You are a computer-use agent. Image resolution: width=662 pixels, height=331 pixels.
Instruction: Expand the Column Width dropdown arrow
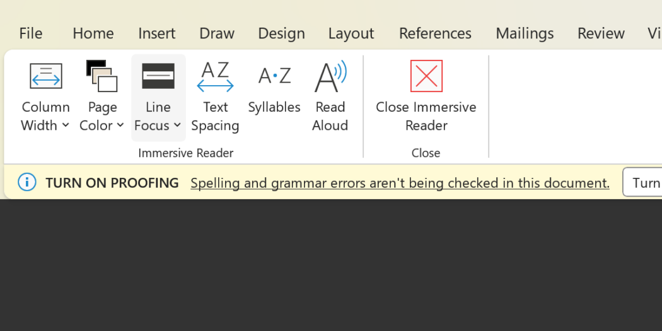65,125
